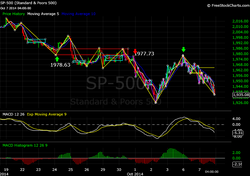Screen dimensions: 250x176
Task: Click the green up arrow above 1978.63
Action: tap(57, 59)
